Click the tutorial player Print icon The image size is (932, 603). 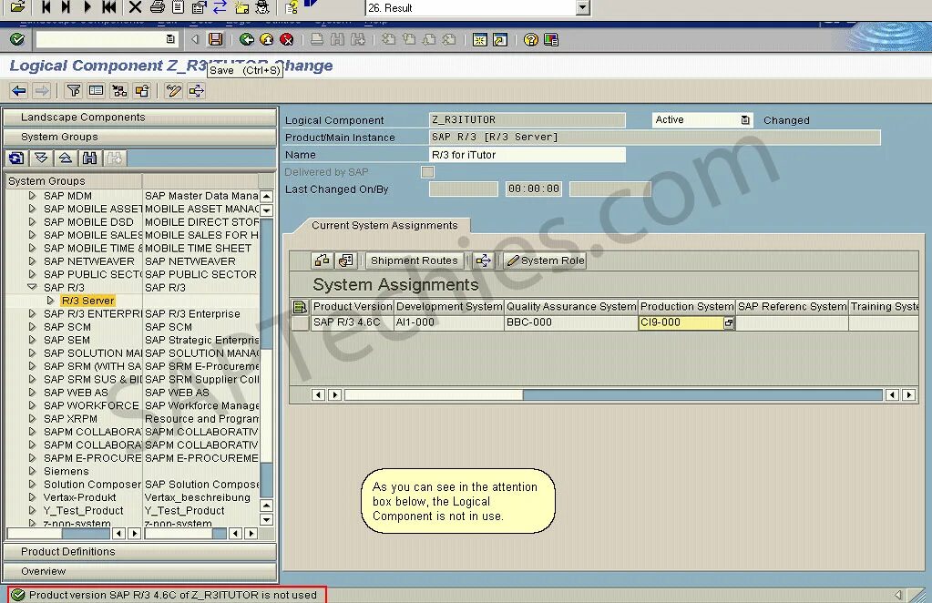point(157,7)
